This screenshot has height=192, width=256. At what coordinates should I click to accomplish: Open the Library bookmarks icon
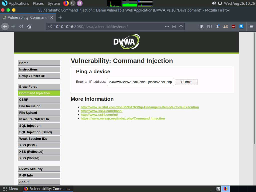tap(201, 26)
